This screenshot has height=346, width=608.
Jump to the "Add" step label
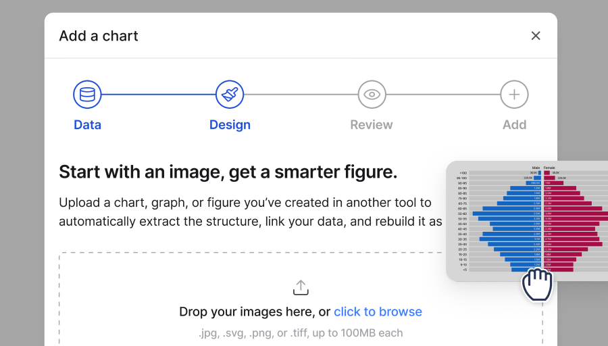pos(514,125)
